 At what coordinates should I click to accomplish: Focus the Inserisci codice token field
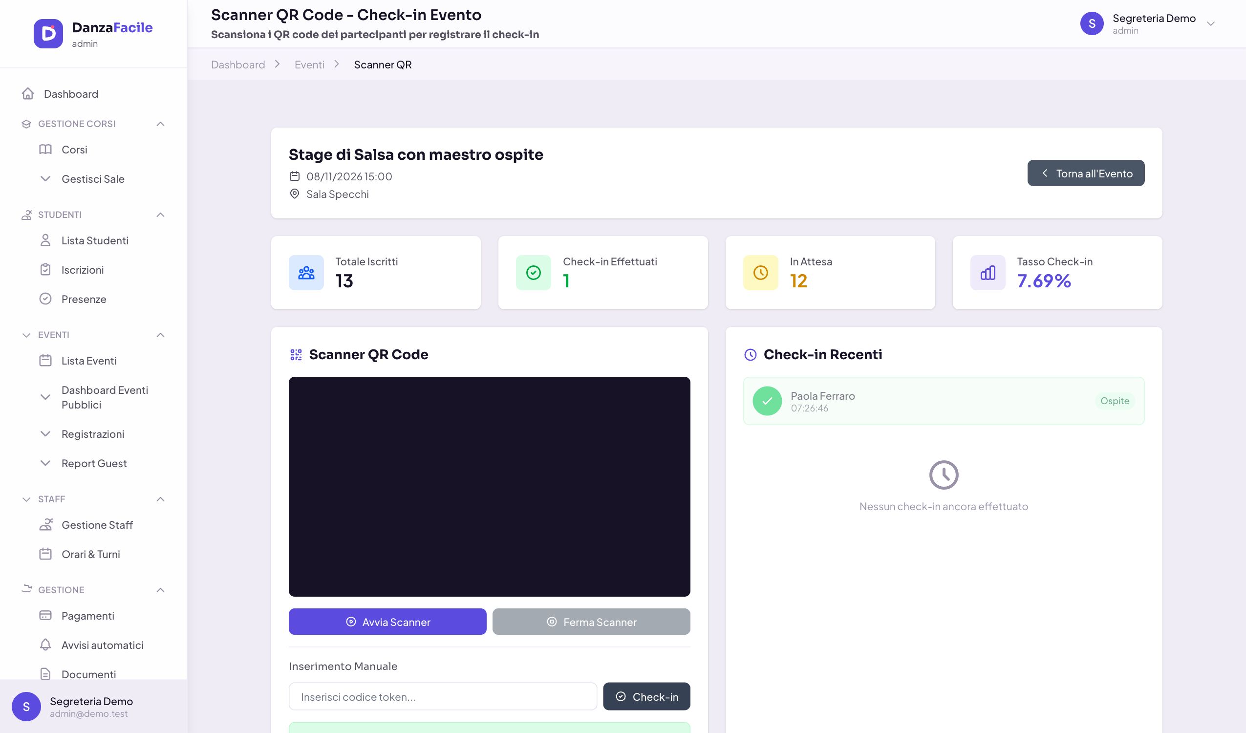coord(443,696)
